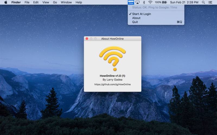Image resolution: width=217 pixels, height=135 pixels.
Task: Open Notification Center list icon
Action: pos(210,2)
